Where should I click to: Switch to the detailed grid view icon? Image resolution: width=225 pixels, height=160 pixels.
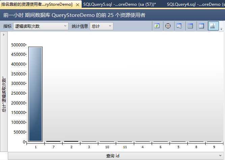coord(190,26)
